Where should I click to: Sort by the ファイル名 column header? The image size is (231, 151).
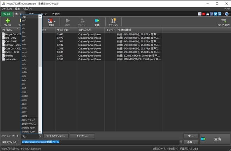[10, 30]
